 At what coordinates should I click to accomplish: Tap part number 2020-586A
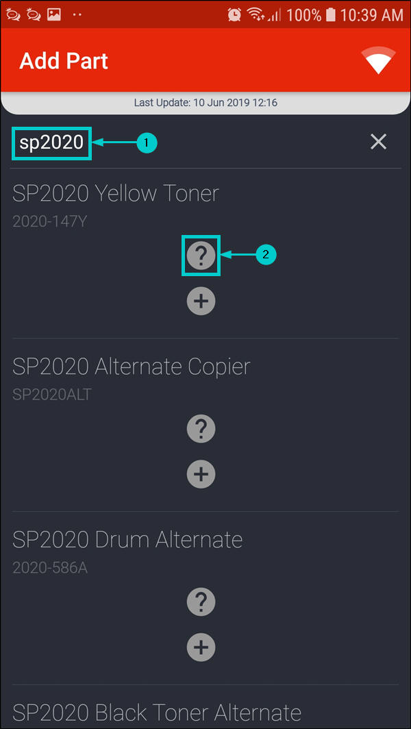pos(50,568)
